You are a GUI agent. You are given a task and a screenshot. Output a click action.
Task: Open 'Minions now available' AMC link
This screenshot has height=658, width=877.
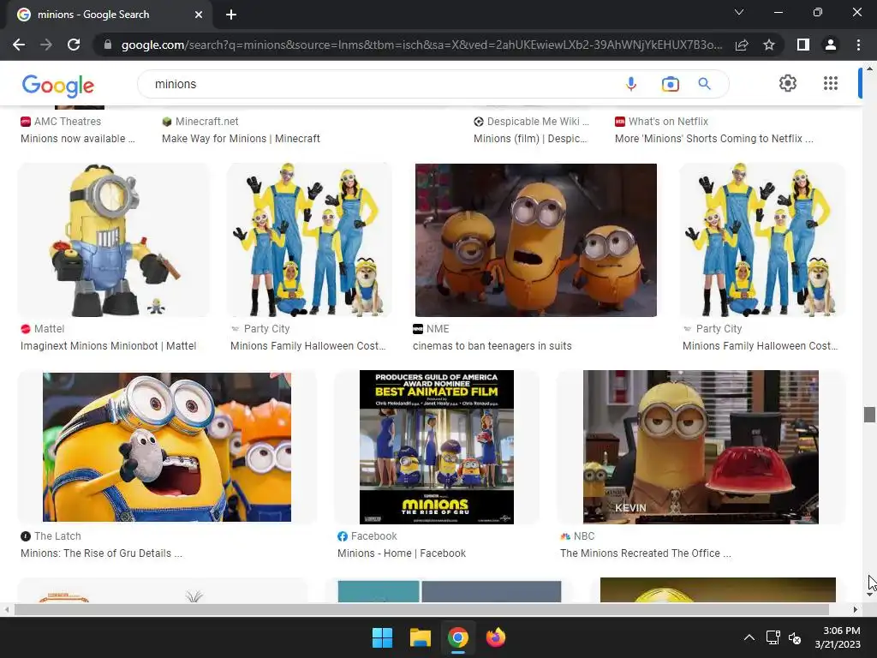tap(78, 138)
